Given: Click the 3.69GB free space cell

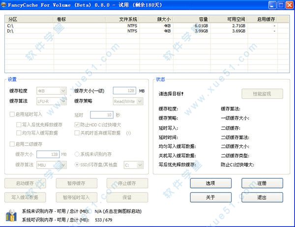Looking at the screenshot, I should coord(238,31).
